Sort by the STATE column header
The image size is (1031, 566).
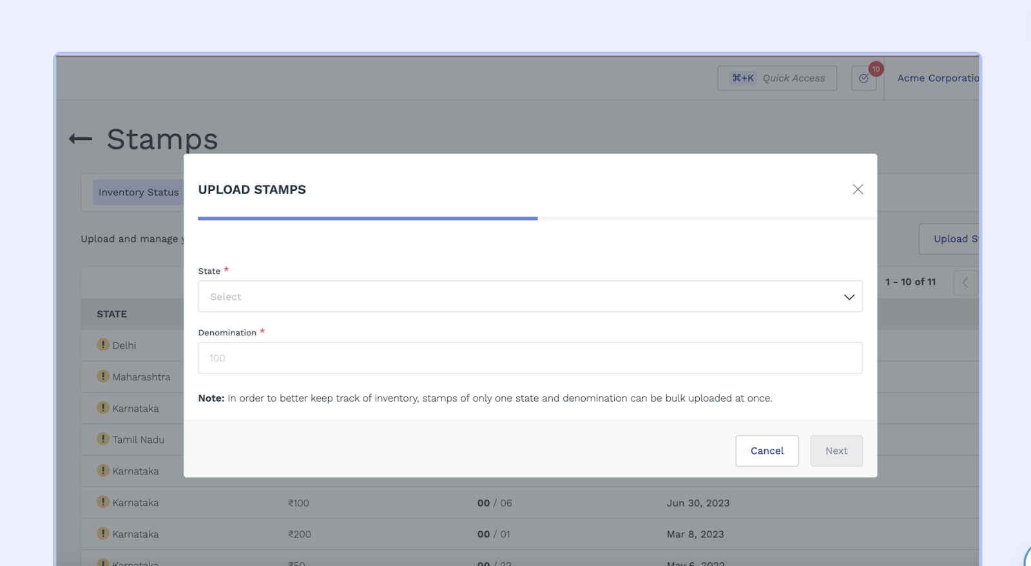[x=112, y=314]
